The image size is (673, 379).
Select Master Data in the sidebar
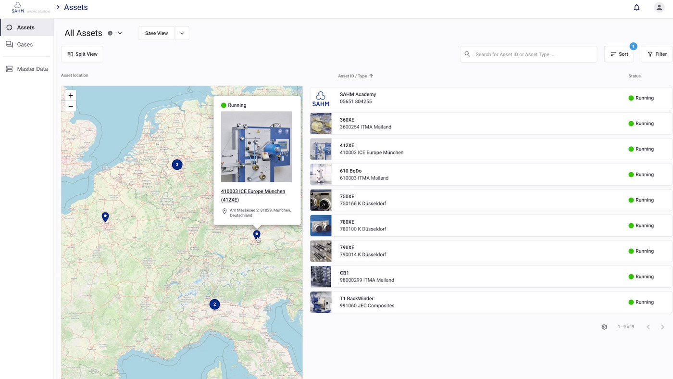(x=27, y=69)
